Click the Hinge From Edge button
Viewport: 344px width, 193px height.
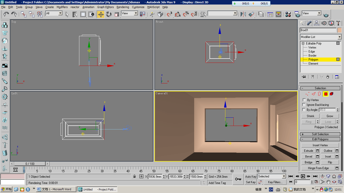pyautogui.click(x=318, y=168)
